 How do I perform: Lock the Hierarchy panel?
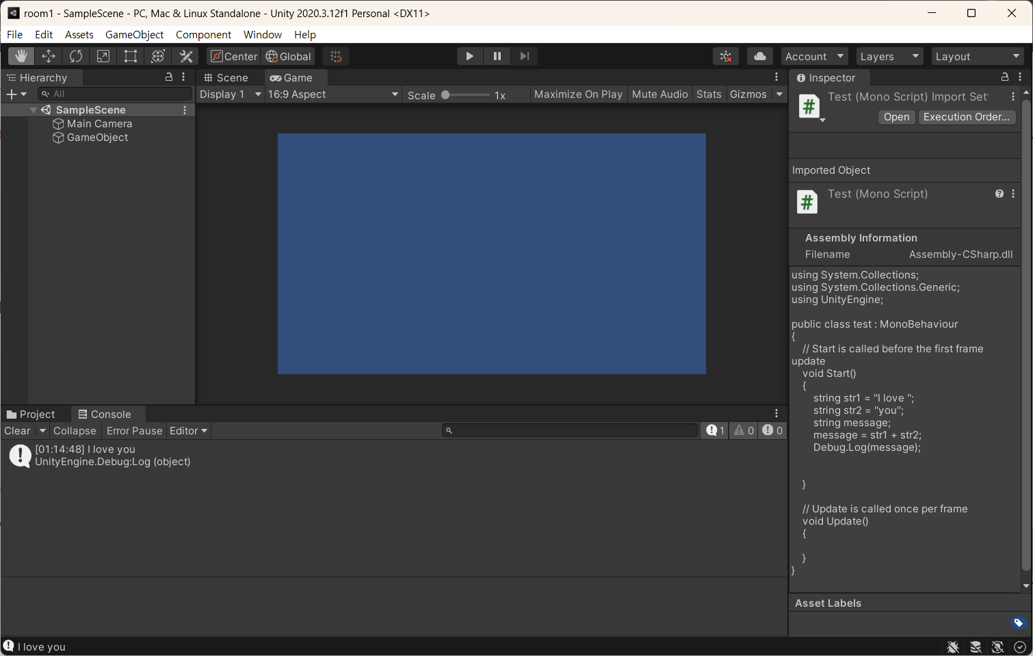click(x=169, y=77)
